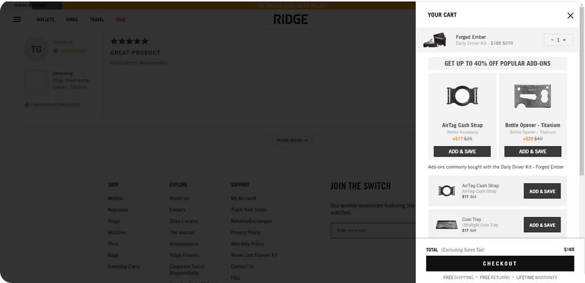Open Track Your Order link

[249, 209]
